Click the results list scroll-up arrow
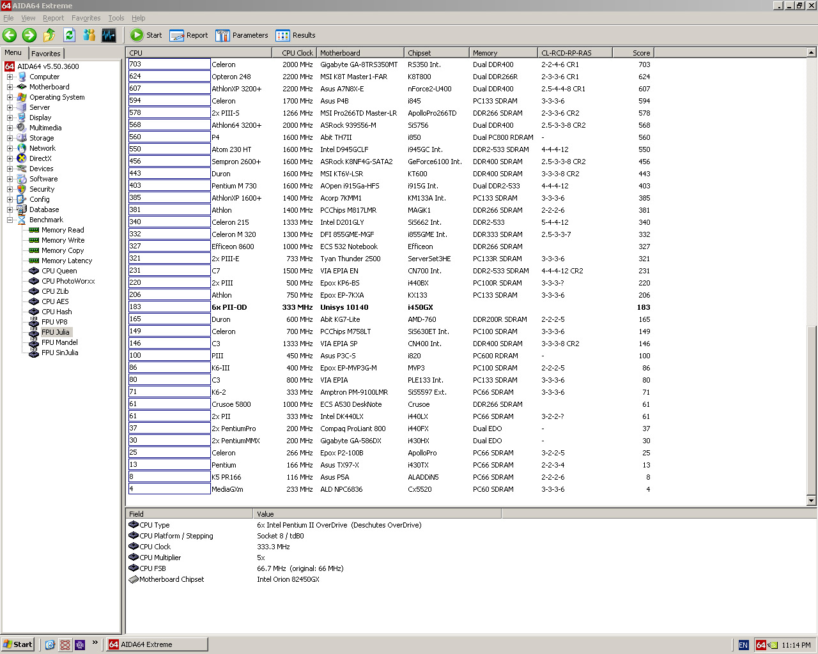 pos(812,53)
